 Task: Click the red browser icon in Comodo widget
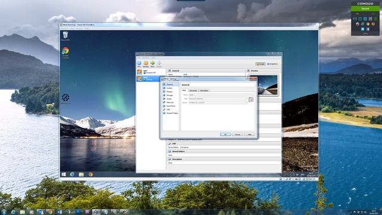[358, 24]
